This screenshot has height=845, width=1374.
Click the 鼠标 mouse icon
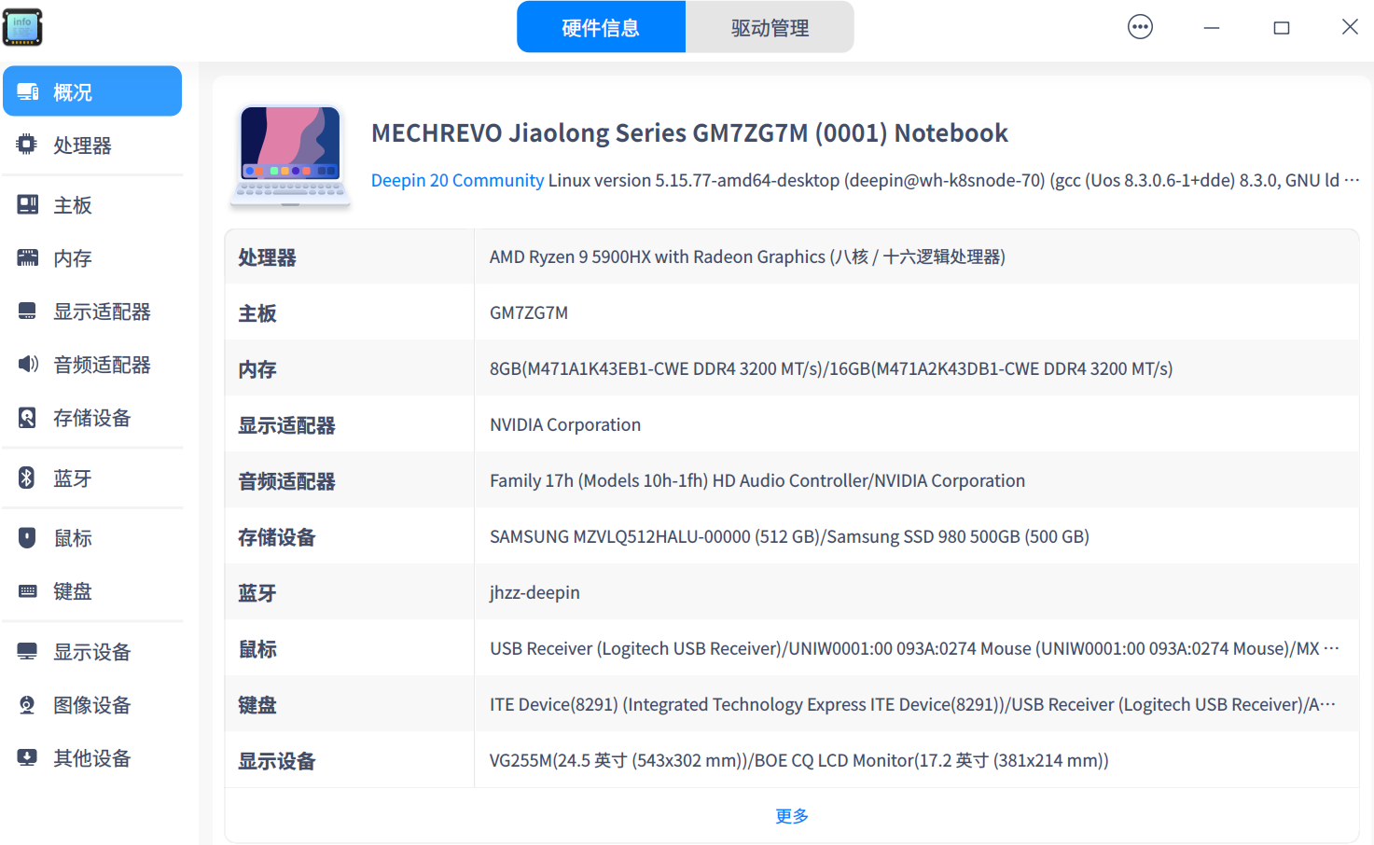tap(27, 537)
